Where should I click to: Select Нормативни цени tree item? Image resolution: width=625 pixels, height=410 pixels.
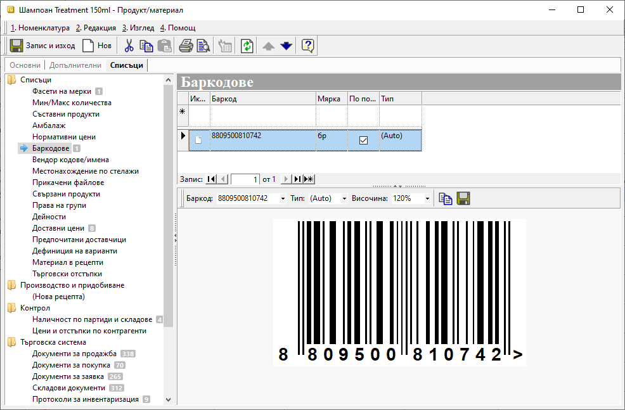64,137
